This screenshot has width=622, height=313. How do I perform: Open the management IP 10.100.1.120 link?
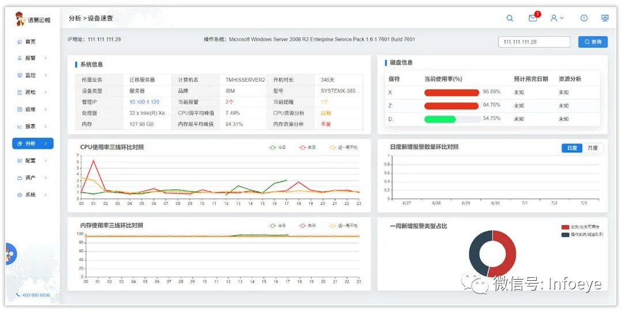click(x=144, y=102)
